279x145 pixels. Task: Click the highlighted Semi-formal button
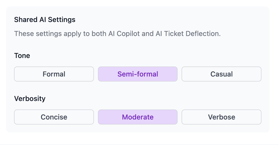[137, 74]
